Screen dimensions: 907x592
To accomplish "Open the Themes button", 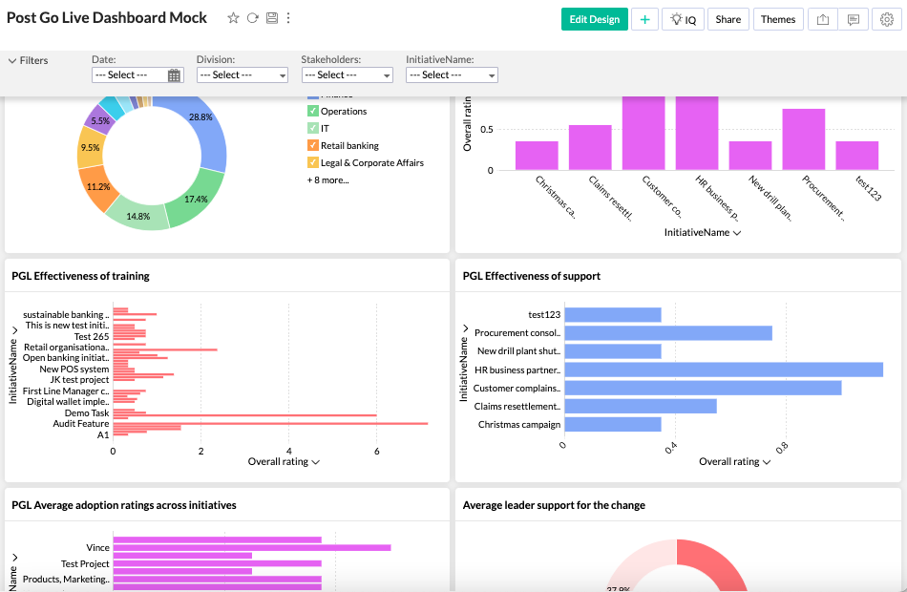I will point(778,19).
